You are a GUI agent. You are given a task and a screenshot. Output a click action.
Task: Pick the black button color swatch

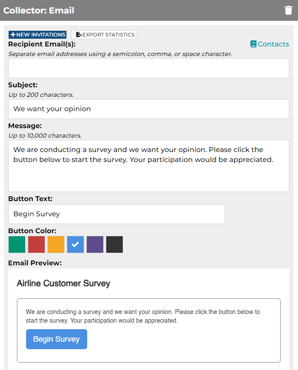pos(115,244)
